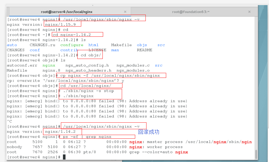This screenshot has height=162, width=269.
Task: Click the green 'nginx' binary name
Action: pos(49,65)
